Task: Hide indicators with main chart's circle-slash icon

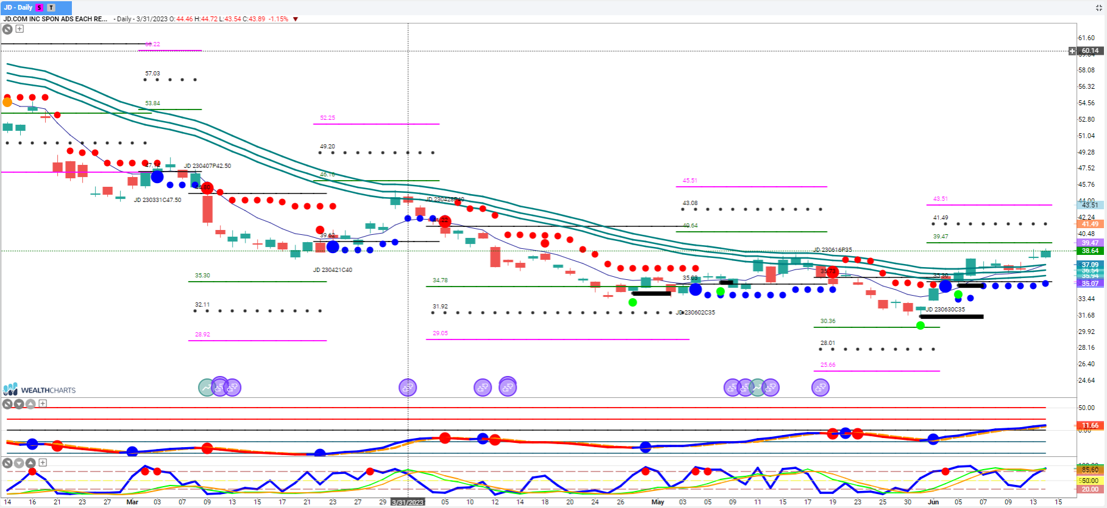Action: point(8,29)
